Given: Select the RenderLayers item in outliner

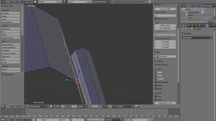Looking at the screenshot, I should point(193,12).
